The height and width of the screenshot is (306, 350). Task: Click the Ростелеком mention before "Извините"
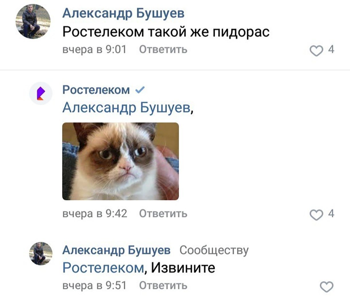point(103,268)
